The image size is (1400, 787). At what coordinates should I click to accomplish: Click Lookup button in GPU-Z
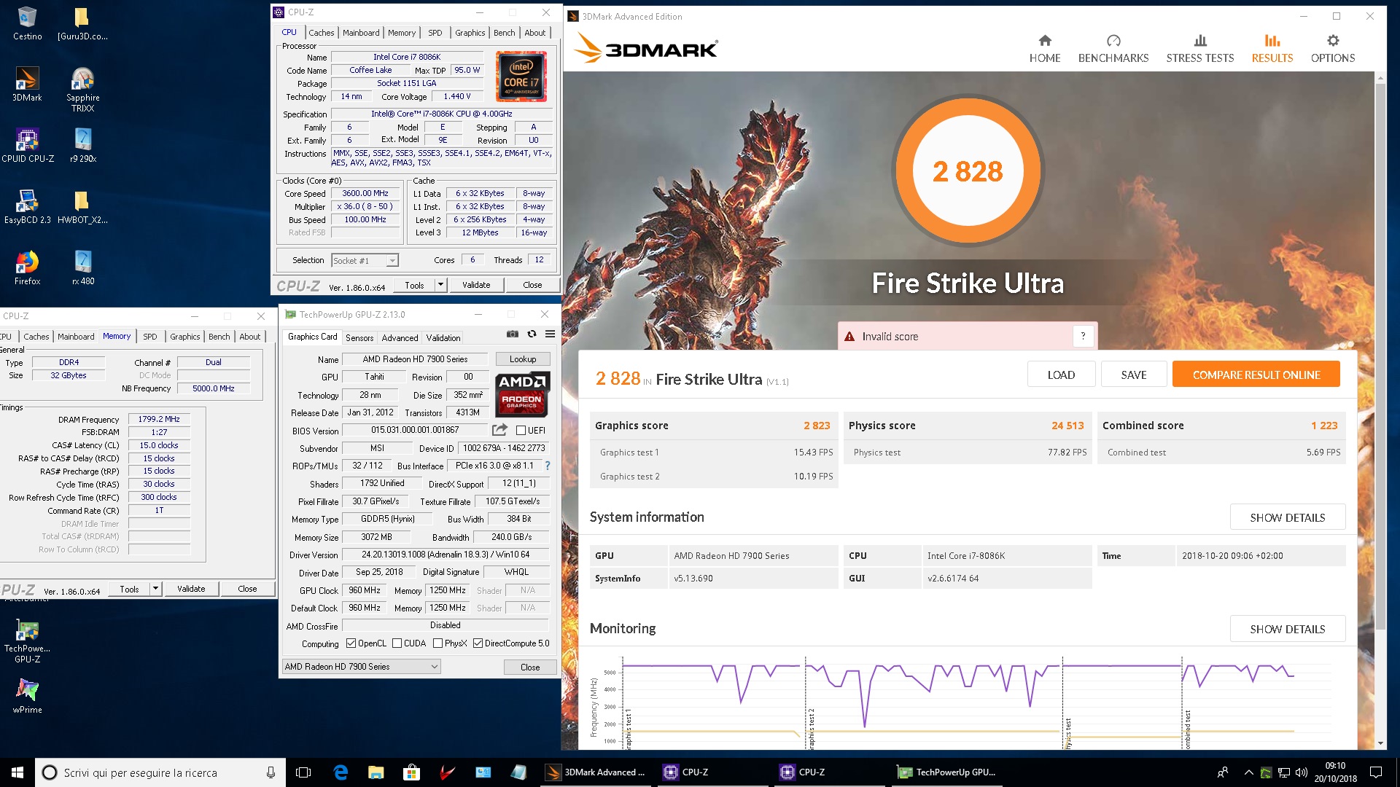(523, 359)
